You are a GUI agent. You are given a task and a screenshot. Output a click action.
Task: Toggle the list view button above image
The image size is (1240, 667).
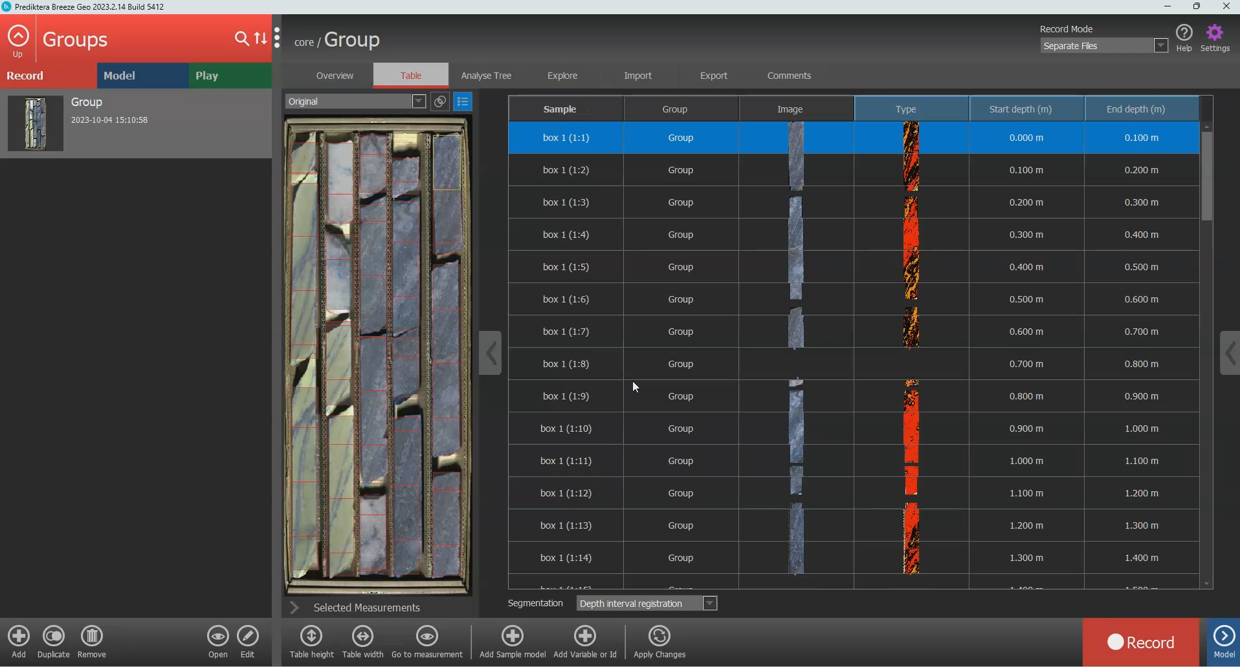point(463,101)
